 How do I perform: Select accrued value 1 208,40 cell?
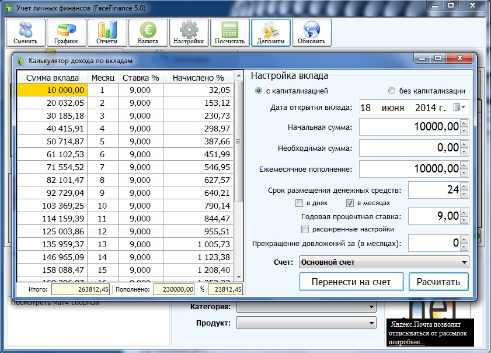(199, 270)
